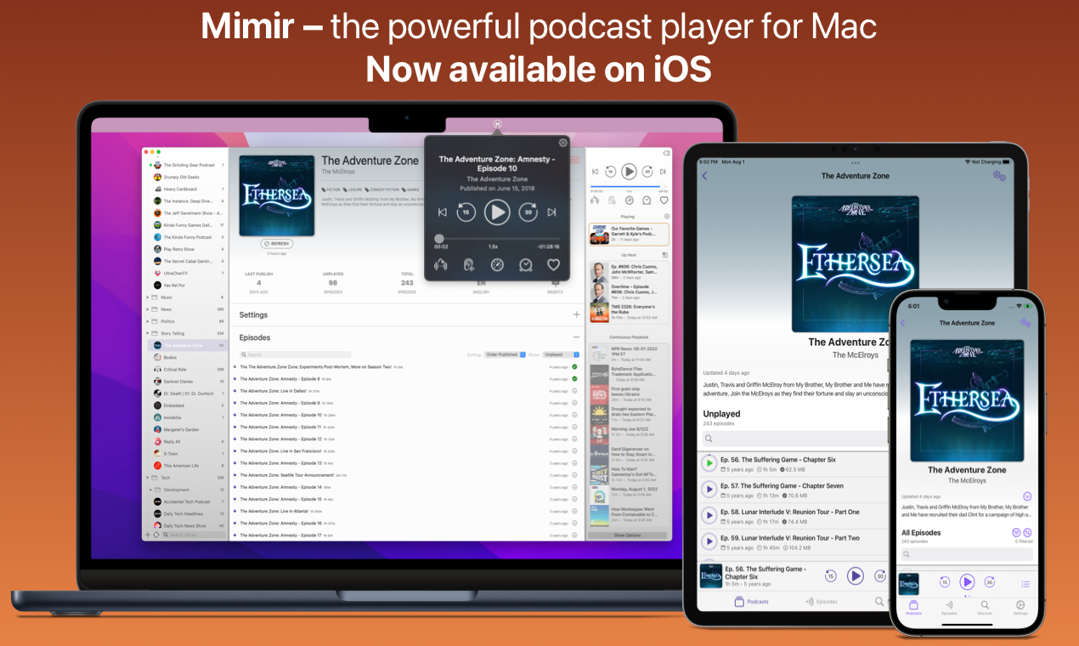Expand the Development subfolder in the sidebar
The image size is (1079, 646).
point(152,490)
